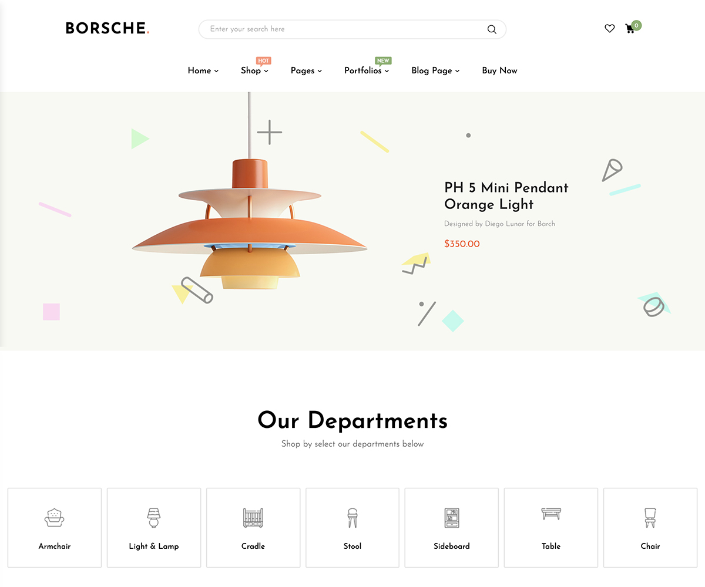Click the Stool department icon
The height and width of the screenshot is (587, 705).
(x=352, y=517)
